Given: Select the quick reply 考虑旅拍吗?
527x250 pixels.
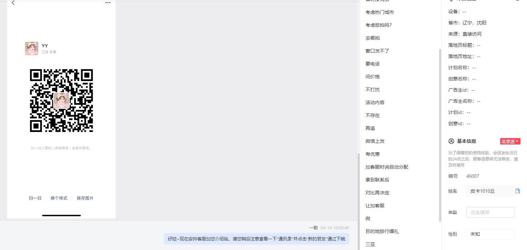Looking at the screenshot, I should (x=379, y=25).
